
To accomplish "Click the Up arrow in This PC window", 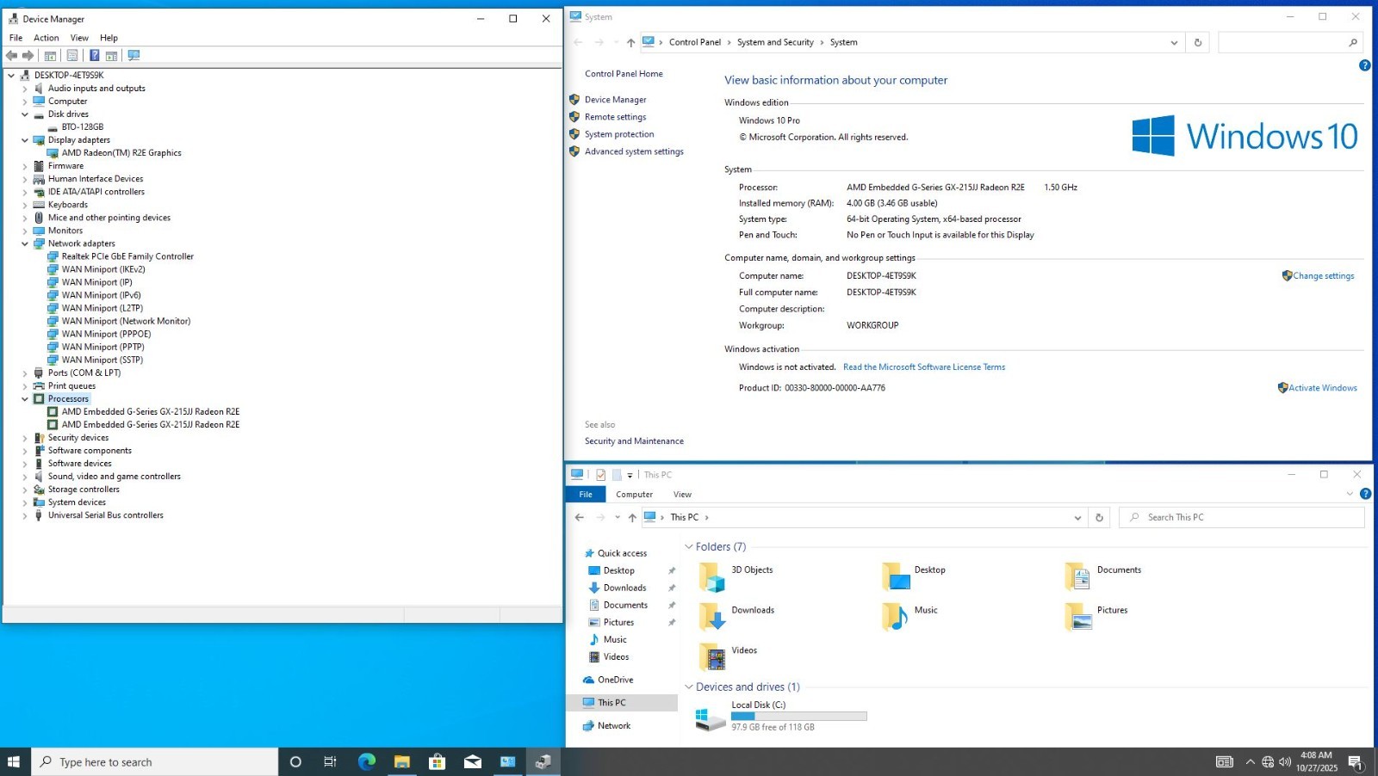I will point(632,517).
